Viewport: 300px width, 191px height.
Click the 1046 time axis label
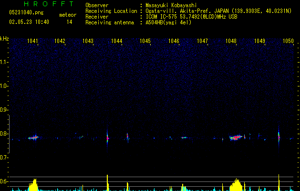(174, 41)
